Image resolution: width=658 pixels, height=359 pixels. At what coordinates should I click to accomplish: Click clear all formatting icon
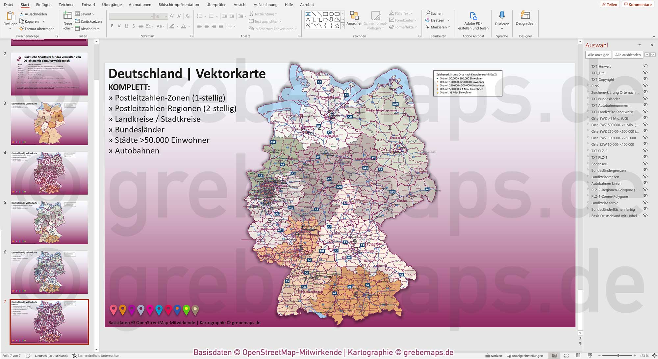coord(188,16)
